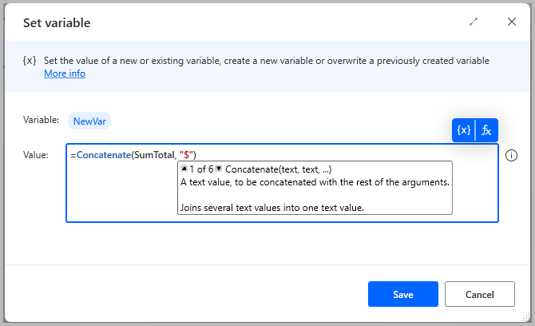The height and width of the screenshot is (326, 535).
Task: Select the NewVar variable chip
Action: coord(89,121)
